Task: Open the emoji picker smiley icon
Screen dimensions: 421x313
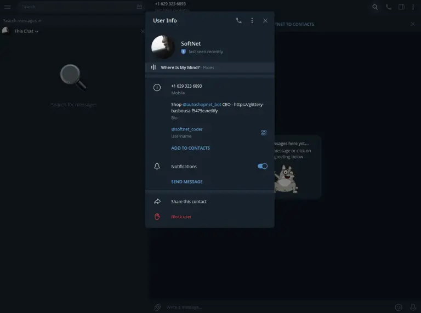Action: 399,307
